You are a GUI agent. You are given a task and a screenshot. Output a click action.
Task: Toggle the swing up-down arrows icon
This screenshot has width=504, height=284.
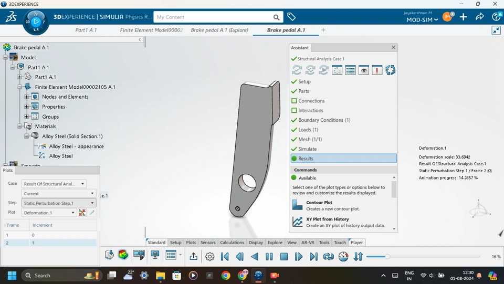(x=358, y=257)
